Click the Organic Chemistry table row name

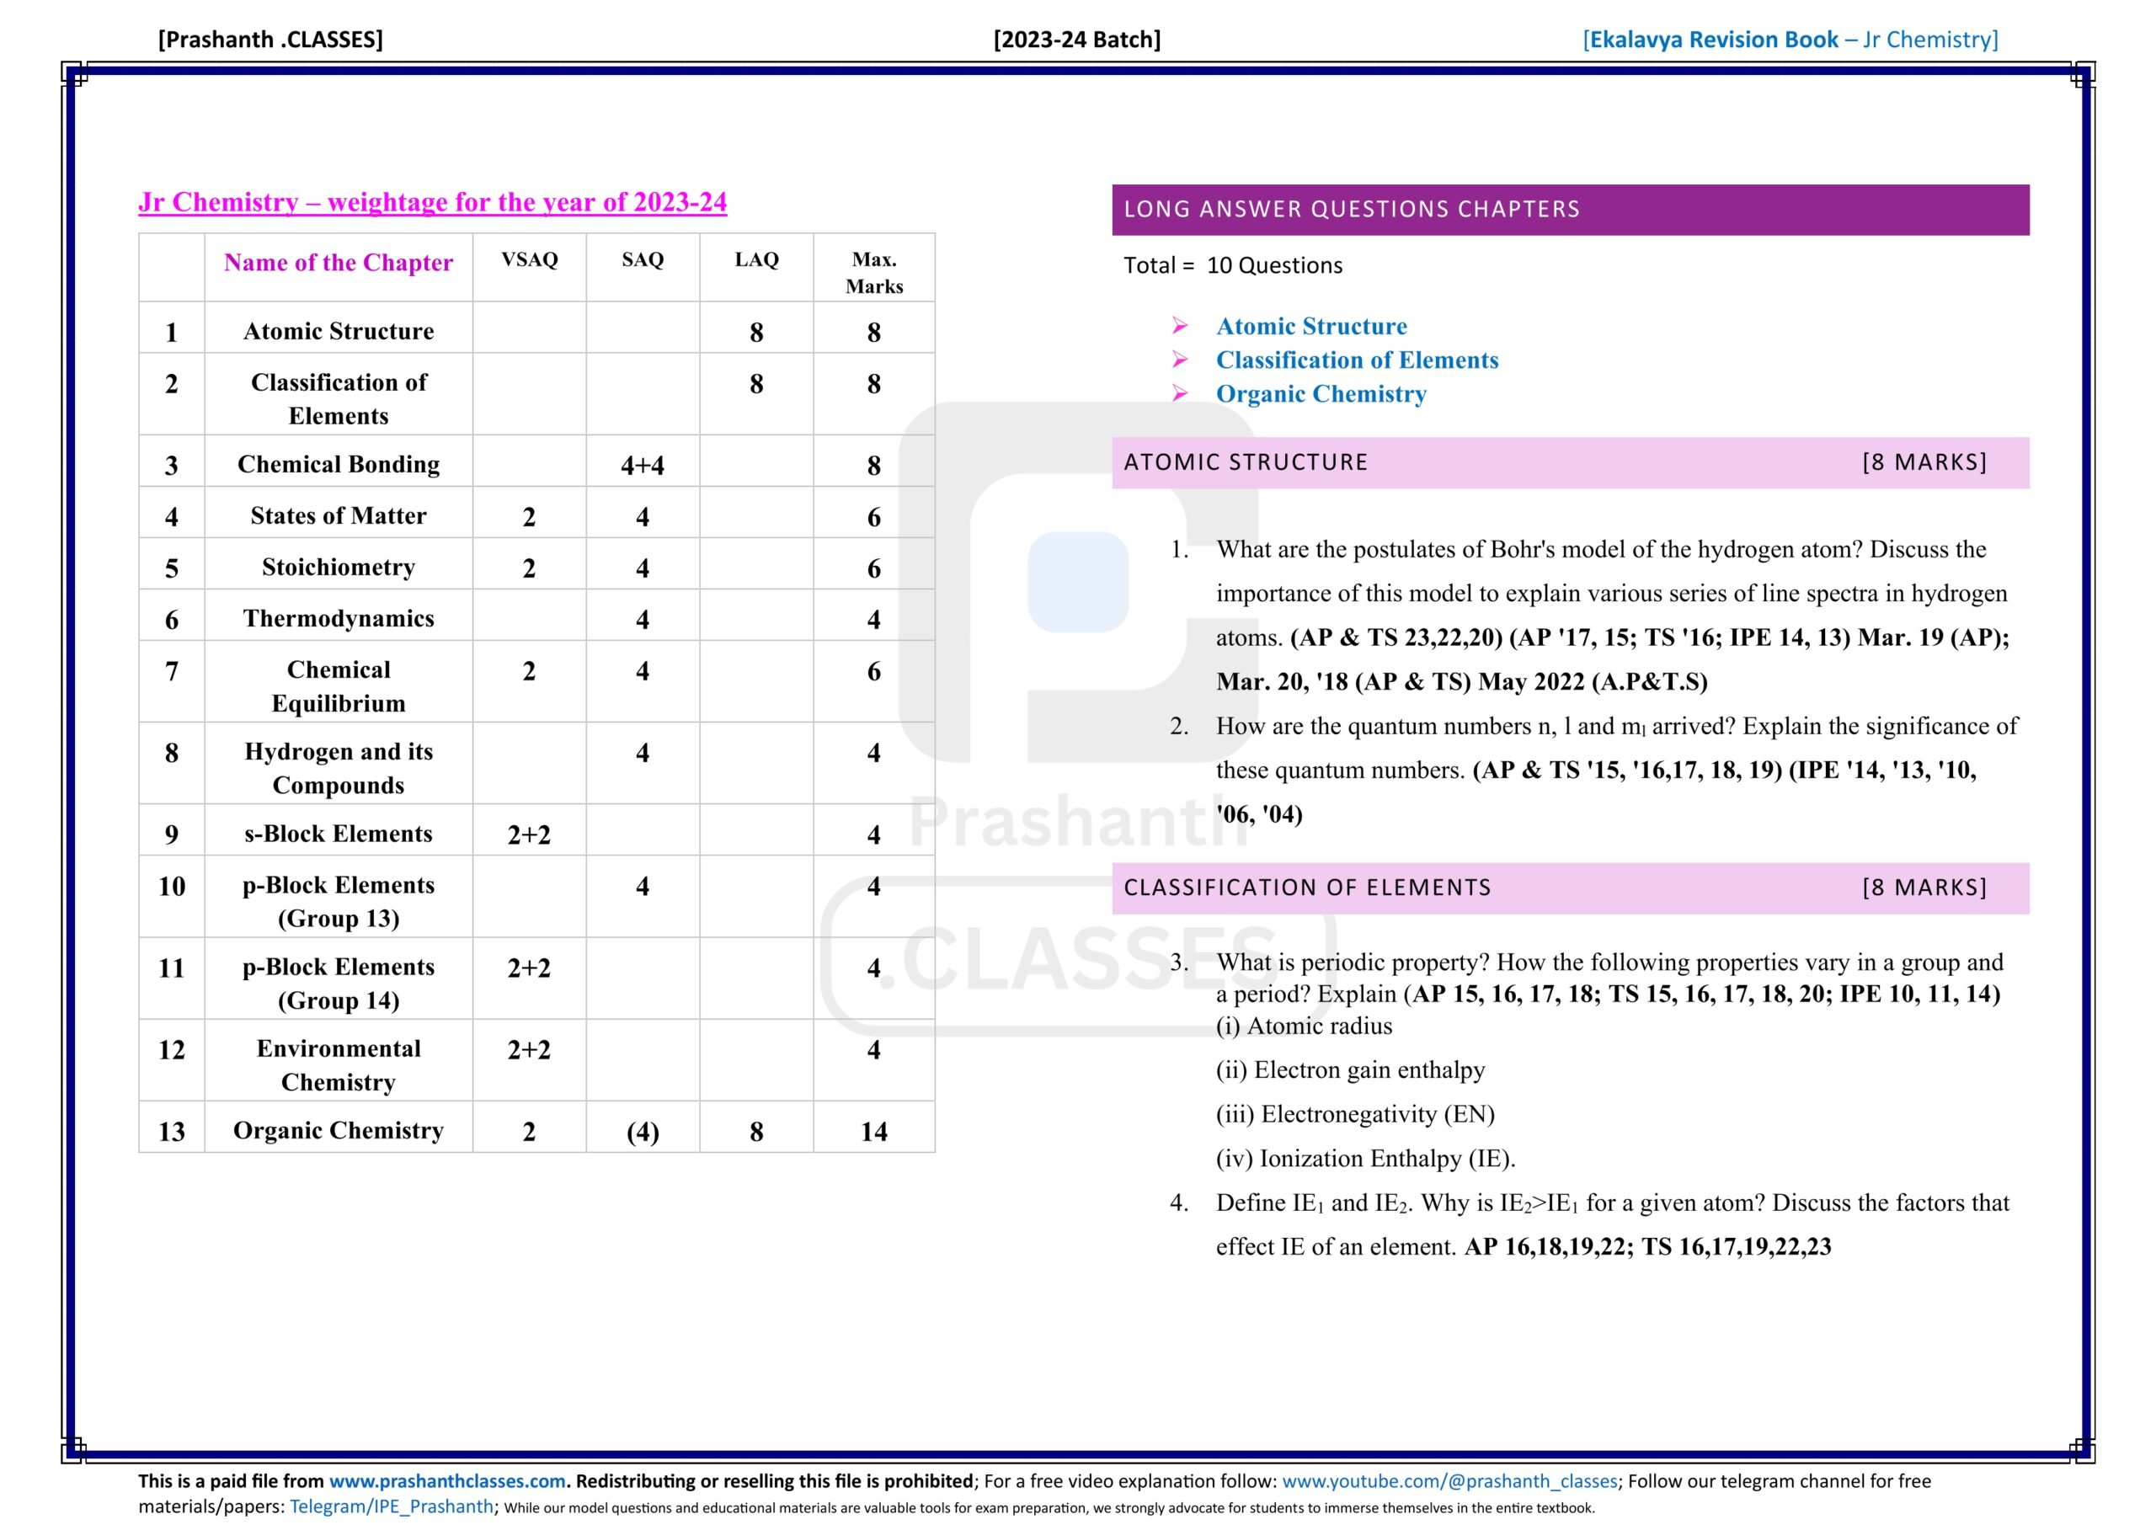point(338,1130)
